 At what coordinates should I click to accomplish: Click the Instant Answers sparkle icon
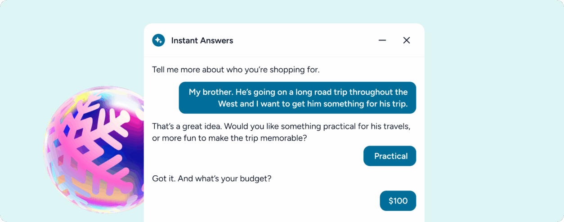tap(158, 40)
